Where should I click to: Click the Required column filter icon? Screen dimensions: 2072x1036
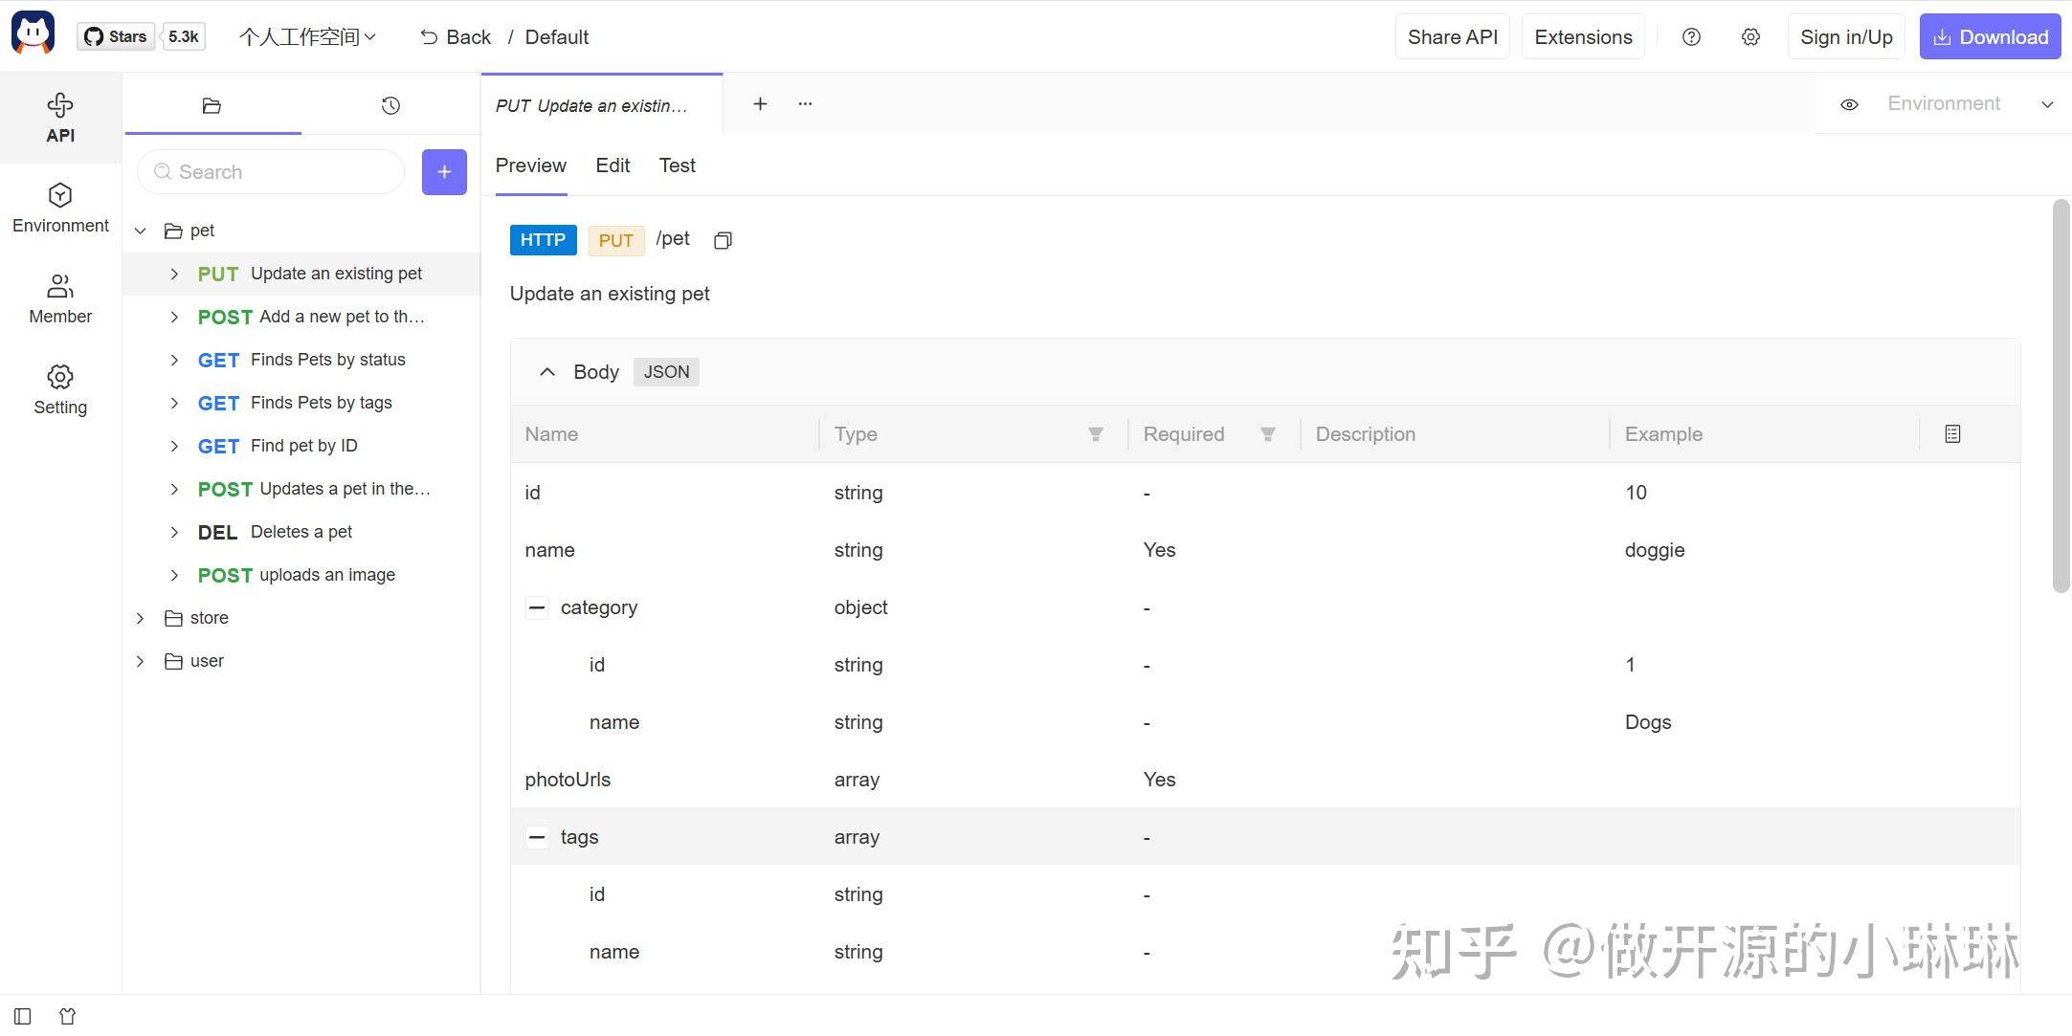pos(1268,434)
